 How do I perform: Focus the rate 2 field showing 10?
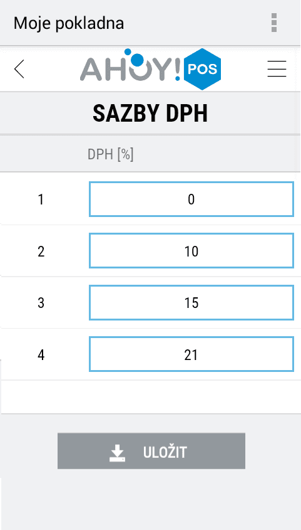click(191, 251)
